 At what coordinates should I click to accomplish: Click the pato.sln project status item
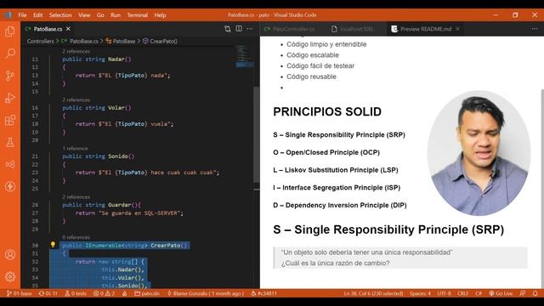(147, 293)
